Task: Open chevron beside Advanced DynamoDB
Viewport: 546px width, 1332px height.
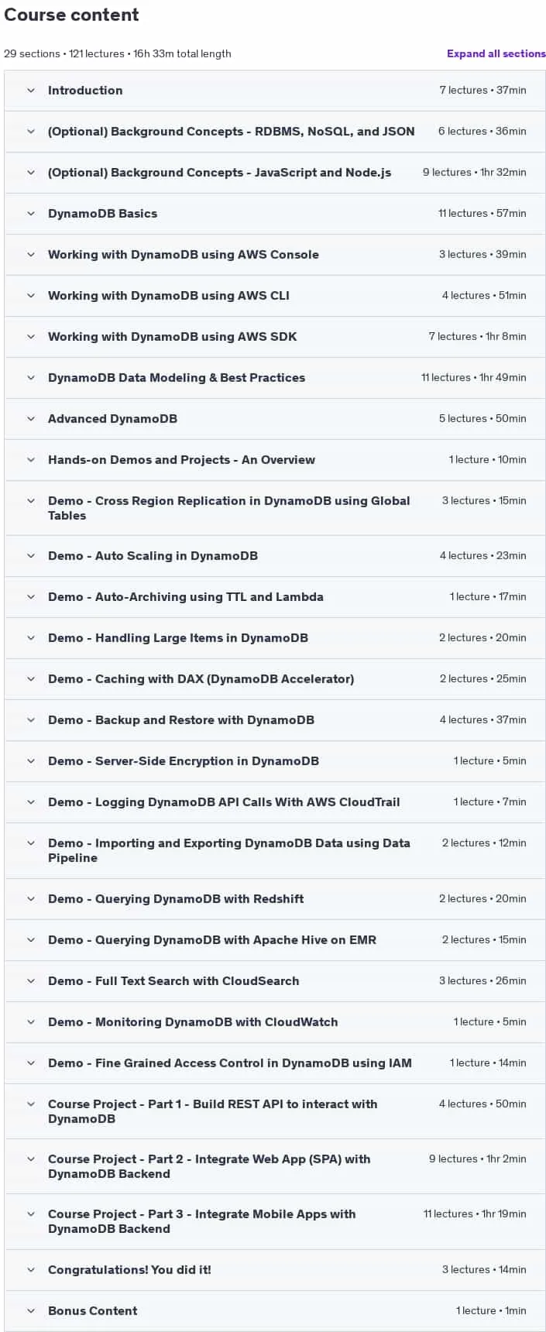Action: pos(31,419)
